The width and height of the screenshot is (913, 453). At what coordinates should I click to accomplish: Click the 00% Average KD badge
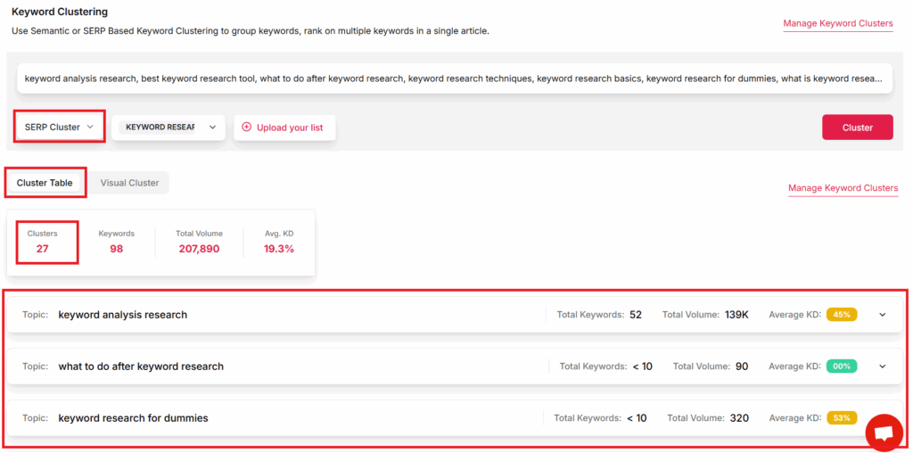coord(842,367)
